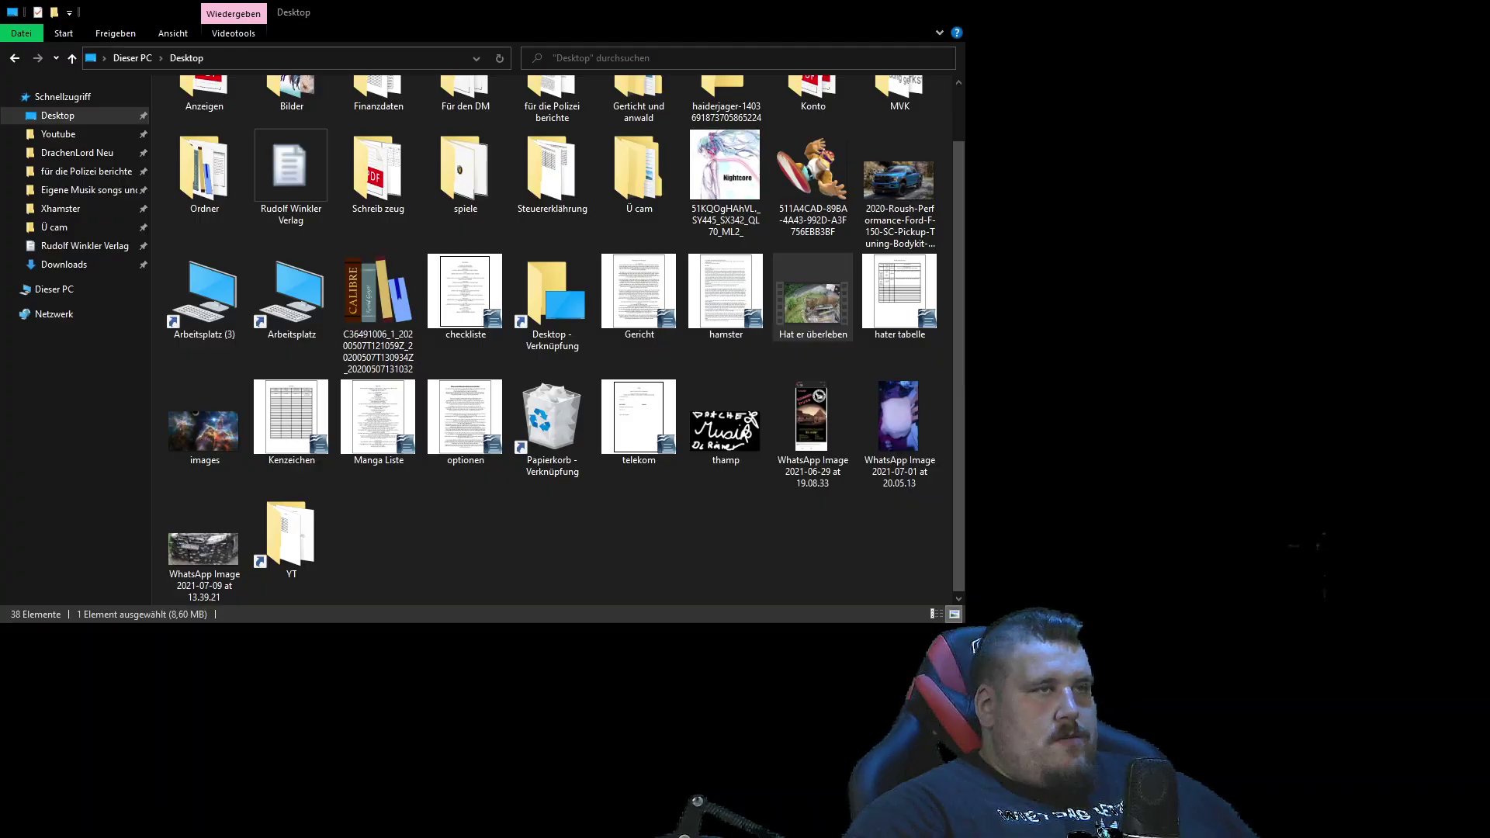Select the Gericht document
Screen dimensions: 1490x838
tap(639, 291)
